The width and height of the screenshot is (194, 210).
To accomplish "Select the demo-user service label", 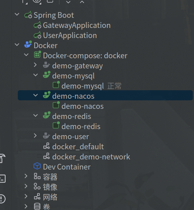I will click(x=71, y=137).
